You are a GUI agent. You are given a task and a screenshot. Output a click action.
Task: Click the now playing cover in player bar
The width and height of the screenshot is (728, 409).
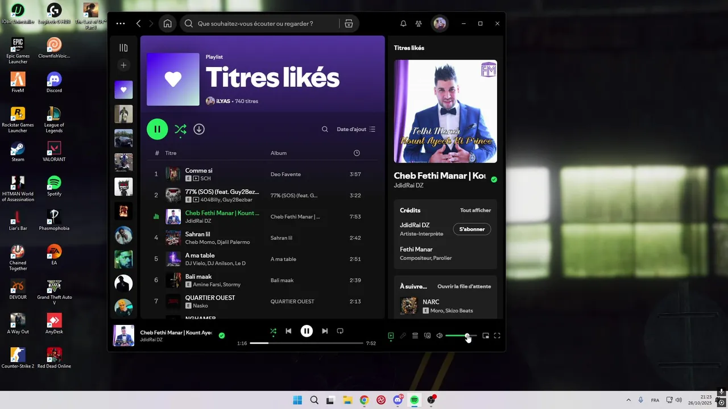(123, 336)
